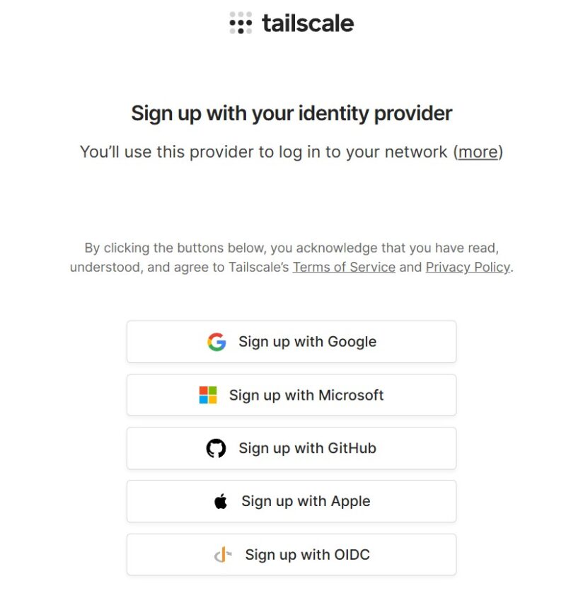Image resolution: width=566 pixels, height=603 pixels.
Task: Click the Microsoft four-color squares icon
Action: [208, 395]
